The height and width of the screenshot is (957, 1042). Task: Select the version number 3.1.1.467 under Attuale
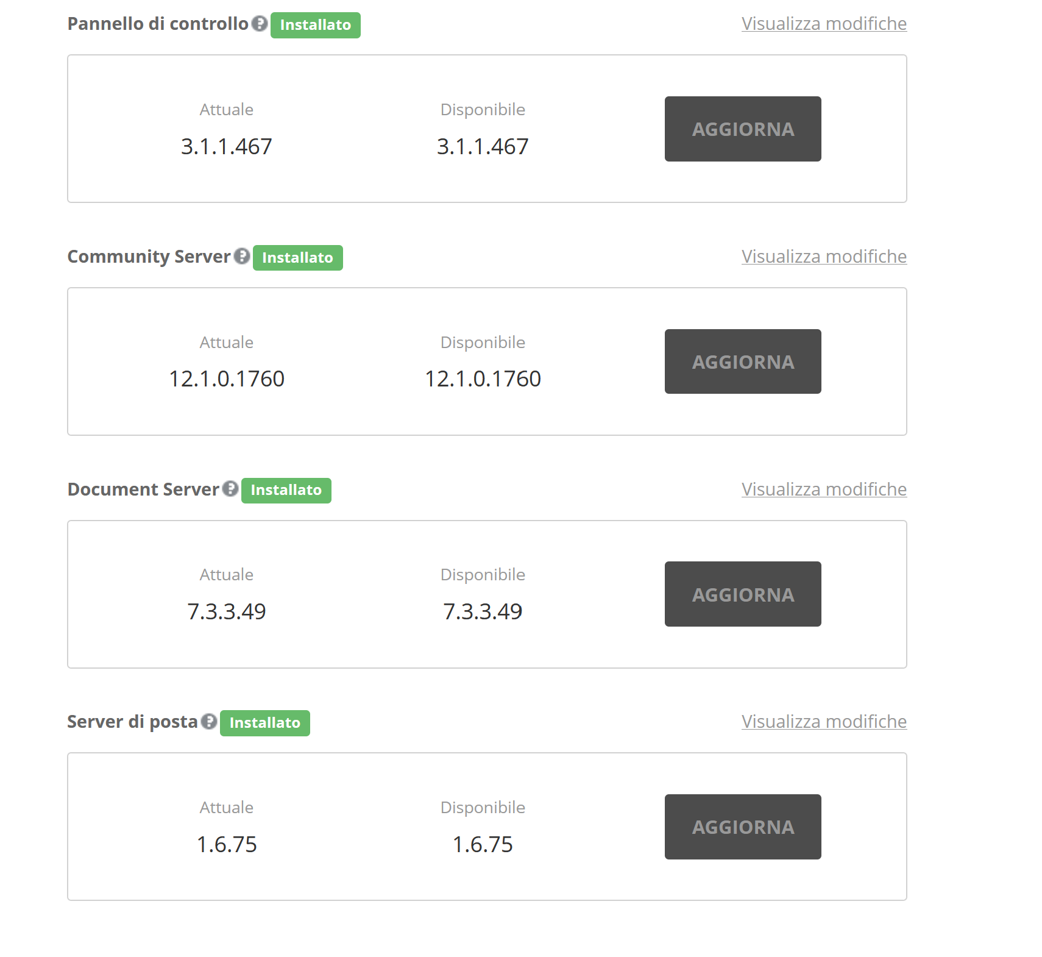(x=226, y=146)
